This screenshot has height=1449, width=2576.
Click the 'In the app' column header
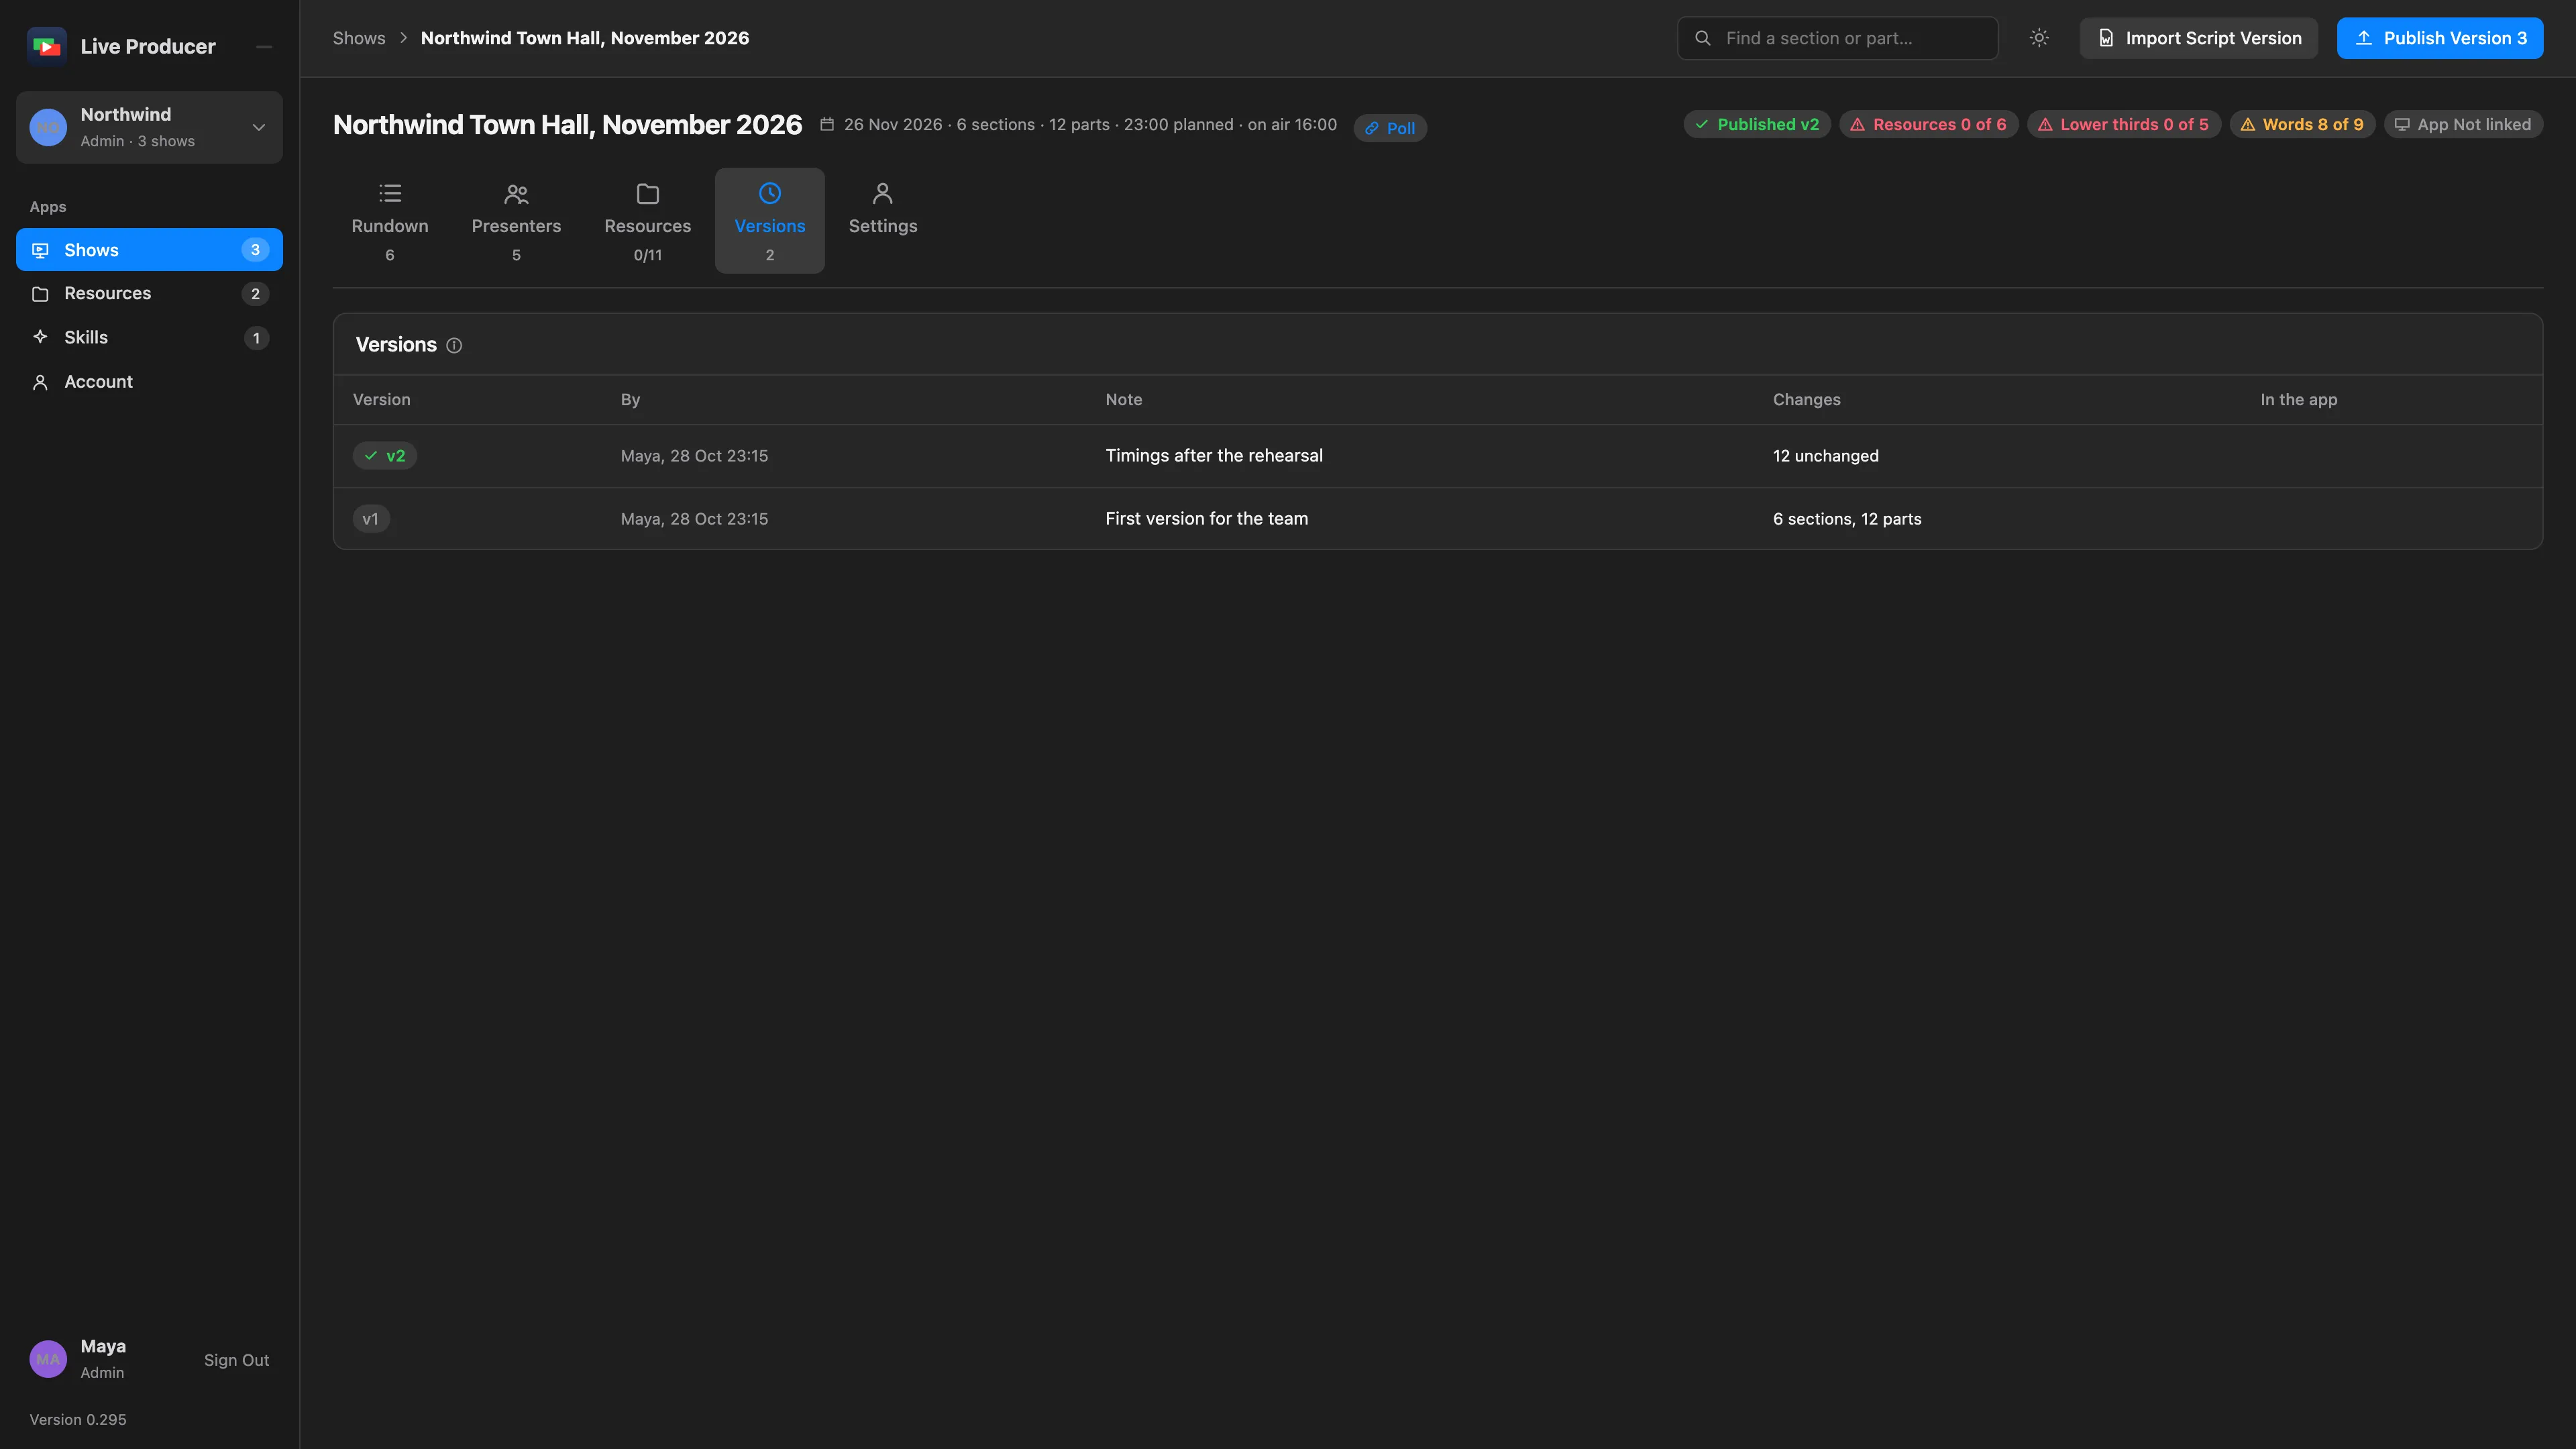pos(2299,400)
